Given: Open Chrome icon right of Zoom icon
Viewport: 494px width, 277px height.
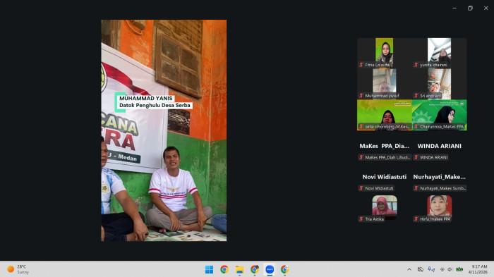Looking at the screenshot, I should pyautogui.click(x=285, y=269).
